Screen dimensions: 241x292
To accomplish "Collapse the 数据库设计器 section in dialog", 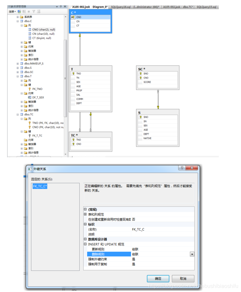I will pyautogui.click(x=85, y=239).
